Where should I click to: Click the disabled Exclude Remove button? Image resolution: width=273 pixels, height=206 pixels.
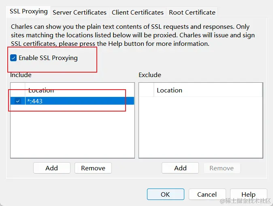[222, 168]
